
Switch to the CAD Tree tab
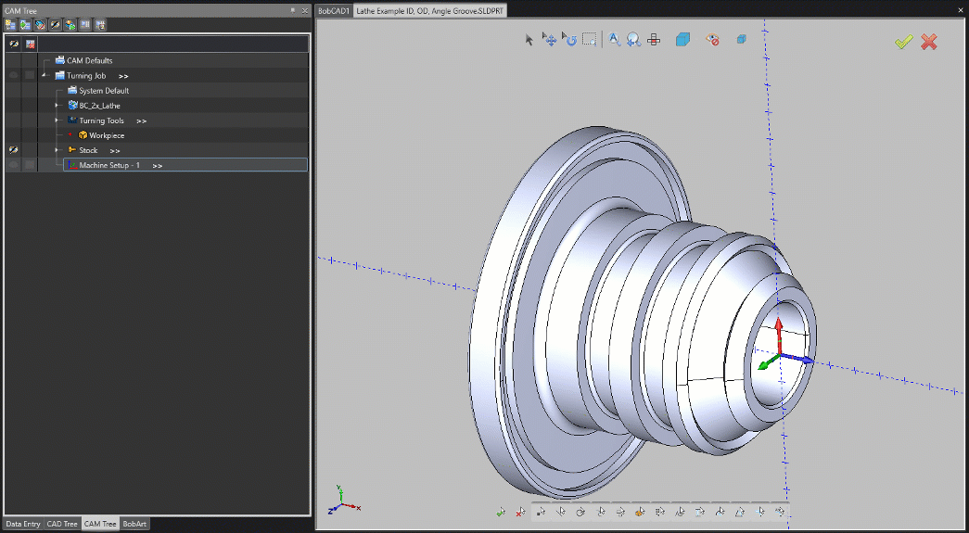pos(62,524)
